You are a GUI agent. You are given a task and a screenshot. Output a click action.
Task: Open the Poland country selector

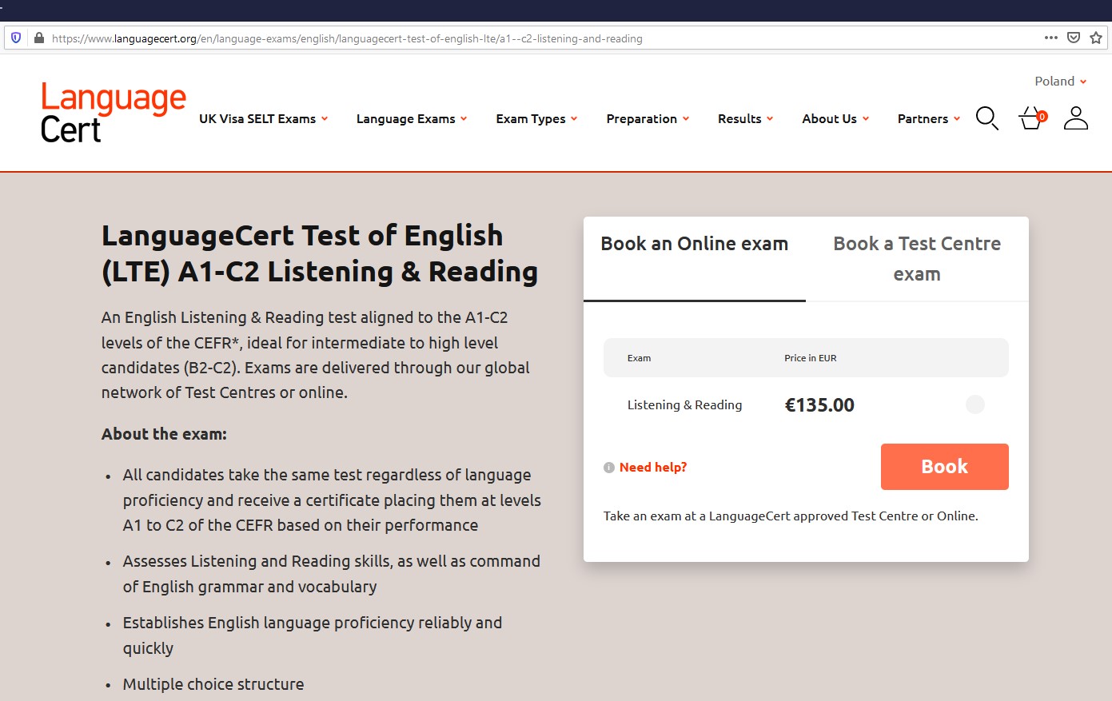pyautogui.click(x=1060, y=82)
